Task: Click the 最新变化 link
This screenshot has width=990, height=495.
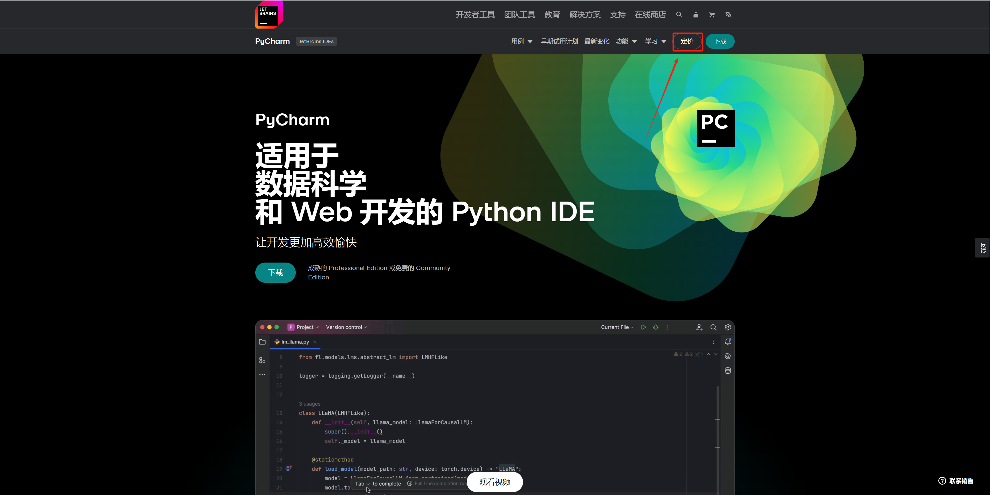Action: [x=596, y=41]
